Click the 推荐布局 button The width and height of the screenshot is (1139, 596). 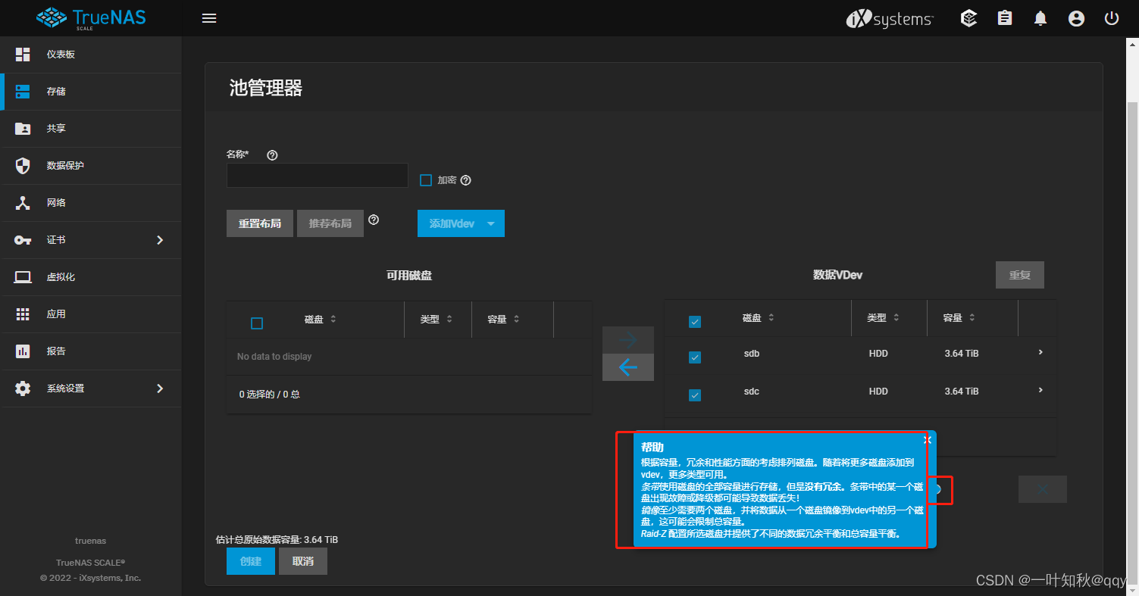pos(330,223)
